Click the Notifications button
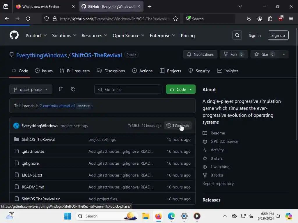This screenshot has height=223, width=298. (x=200, y=54)
